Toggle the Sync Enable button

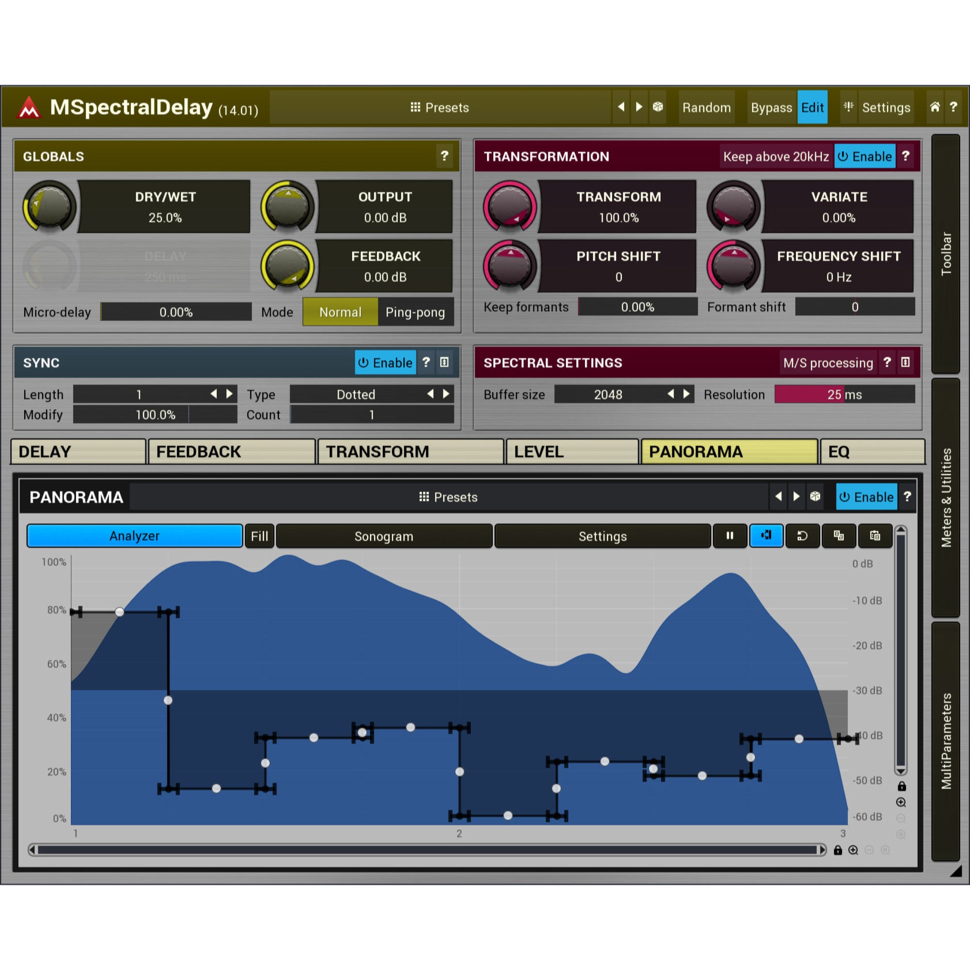(x=386, y=362)
